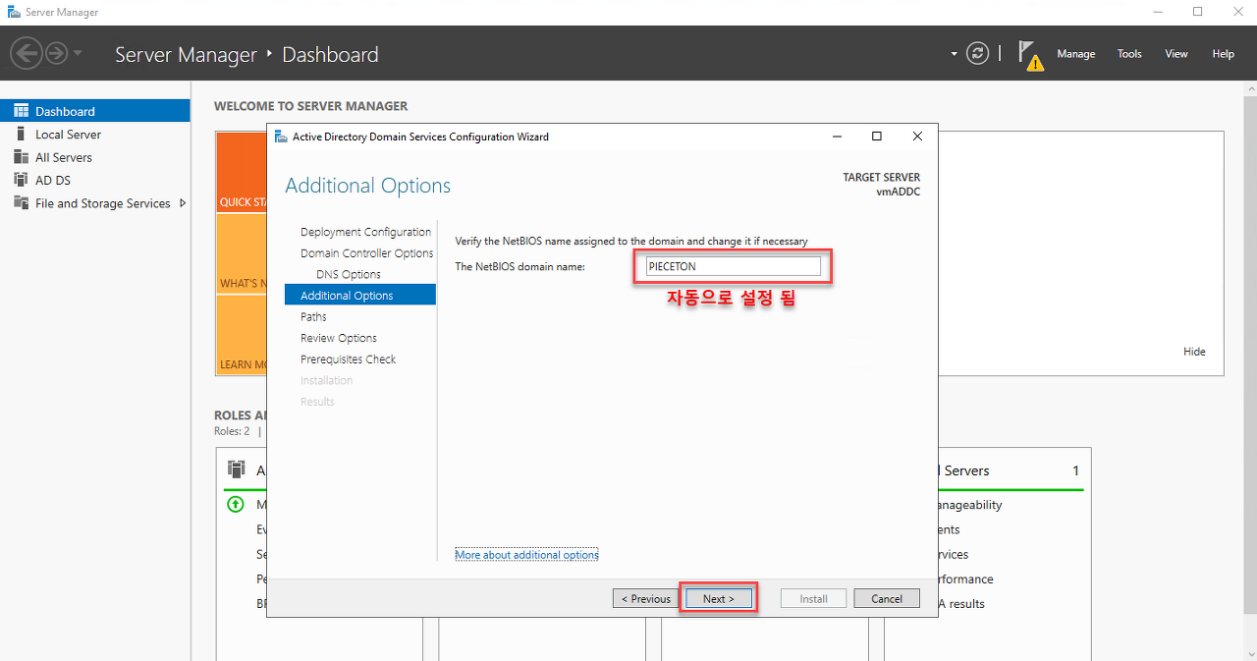Go to DNS Options wizard step
The width and height of the screenshot is (1257, 661).
click(349, 274)
